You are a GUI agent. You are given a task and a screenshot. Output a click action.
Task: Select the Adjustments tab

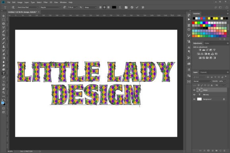pos(197,43)
